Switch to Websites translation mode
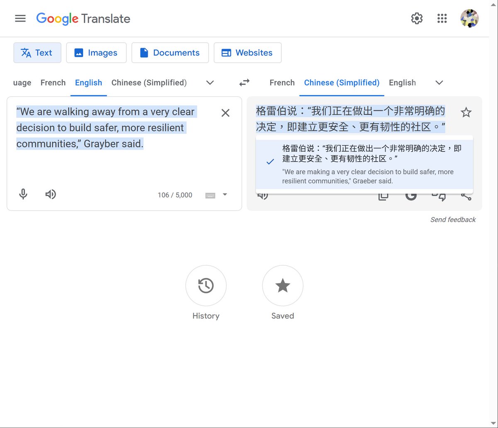The width and height of the screenshot is (498, 428). [248, 53]
